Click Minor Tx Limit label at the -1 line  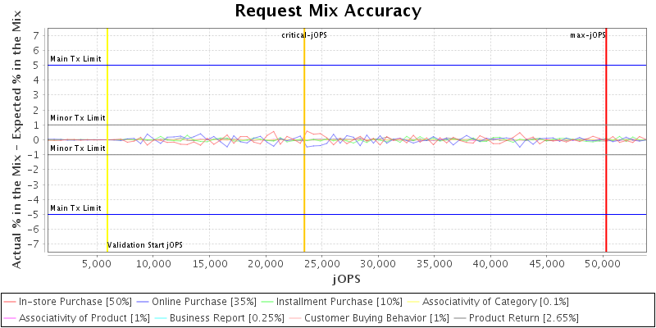[78, 148]
